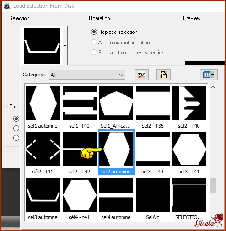Choose the Sel2 - T36 thumbnail

coord(153,103)
